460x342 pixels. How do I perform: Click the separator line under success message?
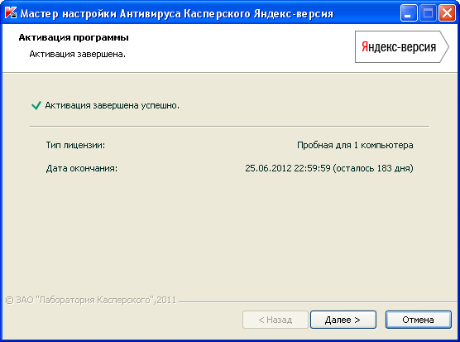[229, 127]
